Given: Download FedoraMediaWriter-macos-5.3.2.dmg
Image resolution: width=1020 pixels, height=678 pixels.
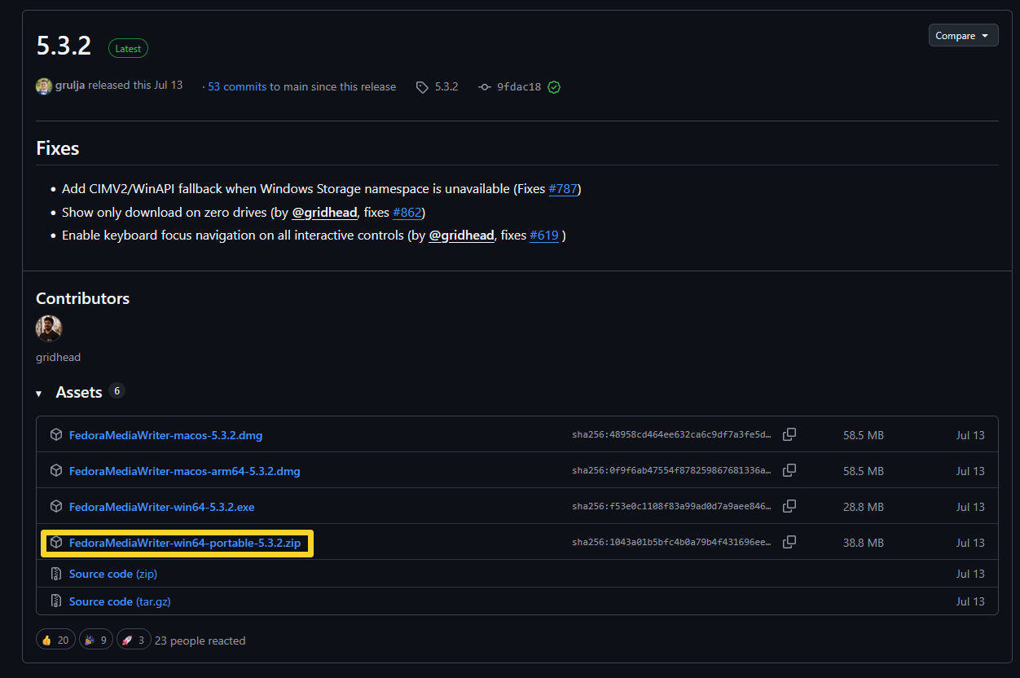Looking at the screenshot, I should point(165,435).
